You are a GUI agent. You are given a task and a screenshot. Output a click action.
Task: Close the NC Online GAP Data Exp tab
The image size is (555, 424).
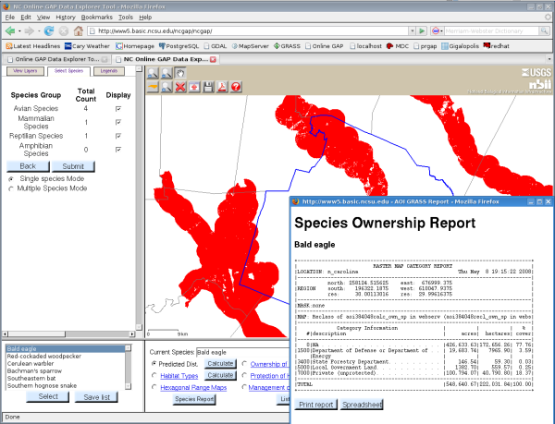pyautogui.click(x=213, y=59)
